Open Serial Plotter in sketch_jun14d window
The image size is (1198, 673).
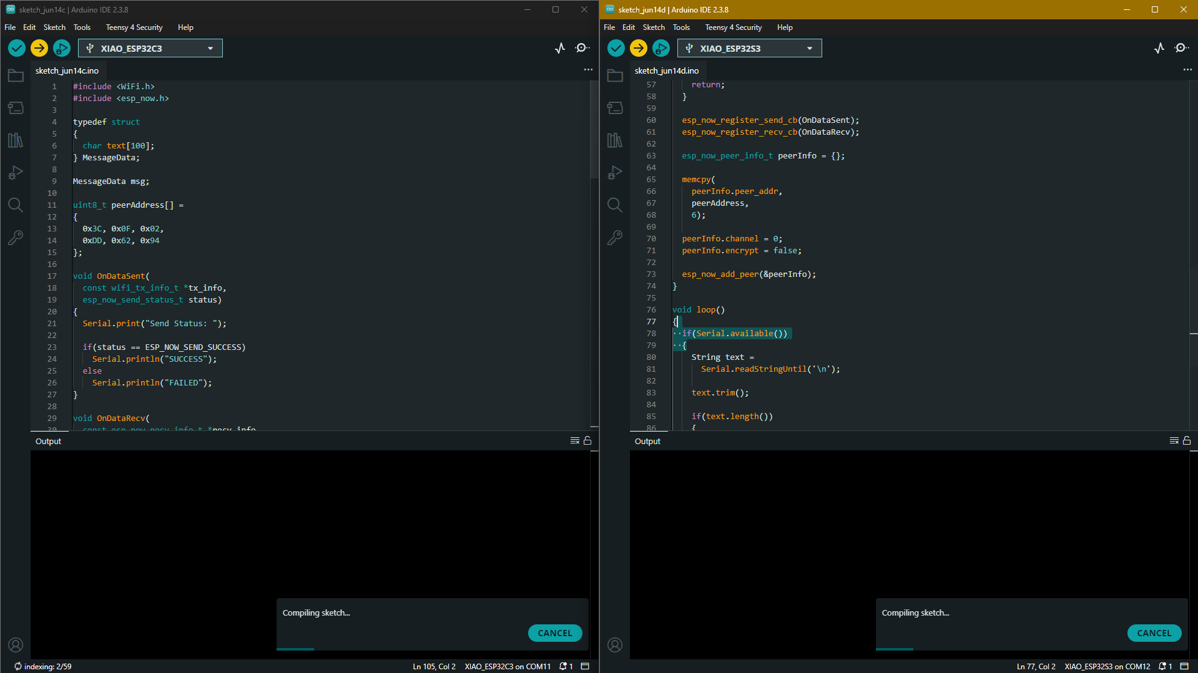[x=1159, y=48]
